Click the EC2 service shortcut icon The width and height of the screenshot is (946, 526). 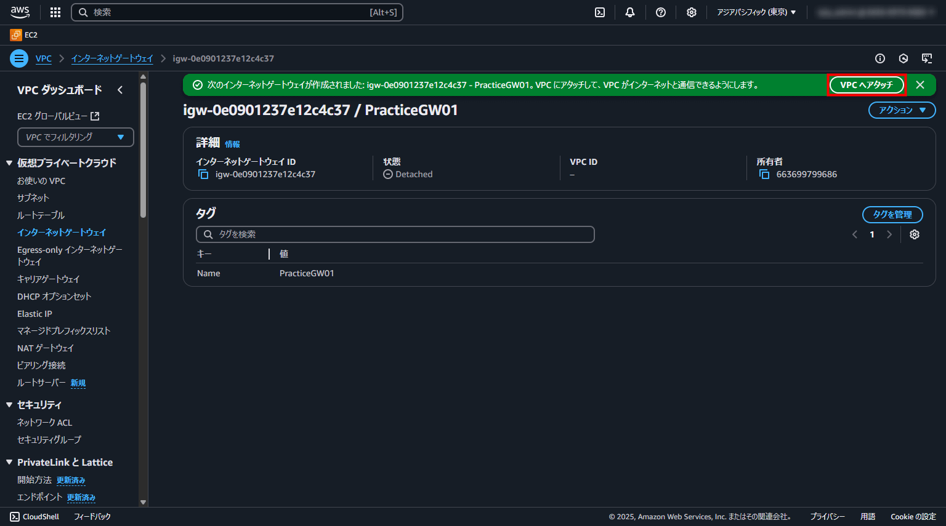click(x=16, y=35)
